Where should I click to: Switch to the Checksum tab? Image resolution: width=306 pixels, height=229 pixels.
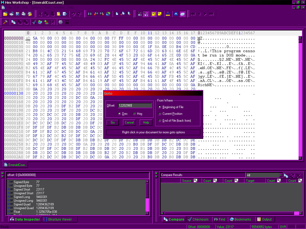198,219
